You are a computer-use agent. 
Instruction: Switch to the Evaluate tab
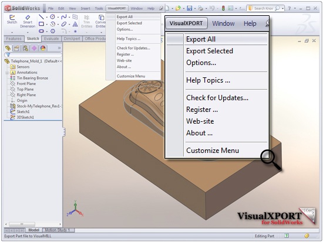pos(52,39)
